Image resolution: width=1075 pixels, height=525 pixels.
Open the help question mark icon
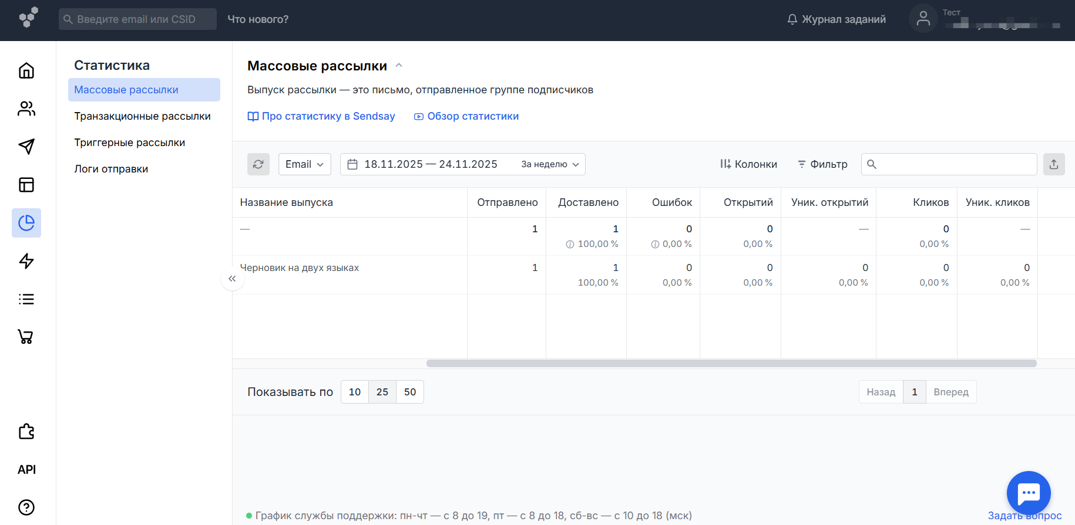[x=26, y=507]
